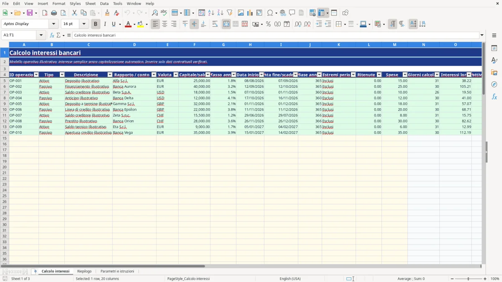Insert hyperlink icon

(x=283, y=13)
